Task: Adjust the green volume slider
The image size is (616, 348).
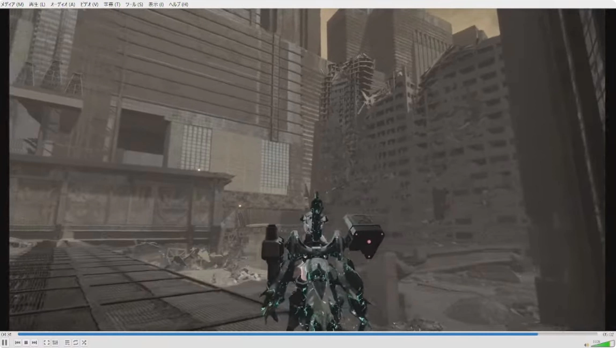Action: coord(603,344)
